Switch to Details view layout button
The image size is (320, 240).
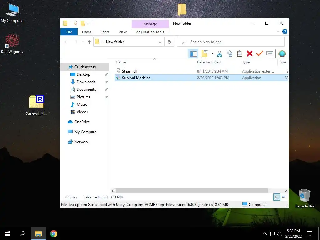(x=277, y=197)
